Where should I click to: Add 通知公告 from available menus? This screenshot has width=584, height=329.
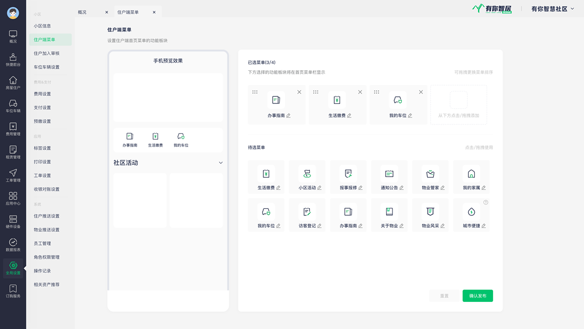coord(389,177)
